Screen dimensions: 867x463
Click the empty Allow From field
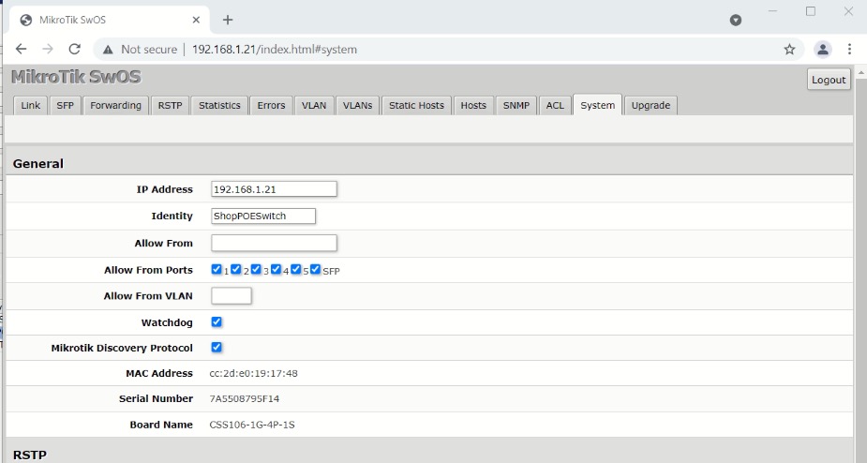point(274,243)
